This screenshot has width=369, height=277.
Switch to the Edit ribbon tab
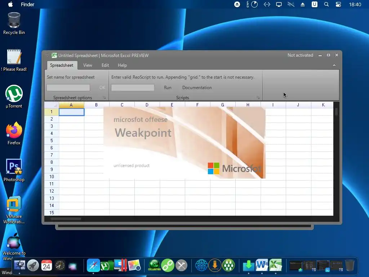[105, 65]
